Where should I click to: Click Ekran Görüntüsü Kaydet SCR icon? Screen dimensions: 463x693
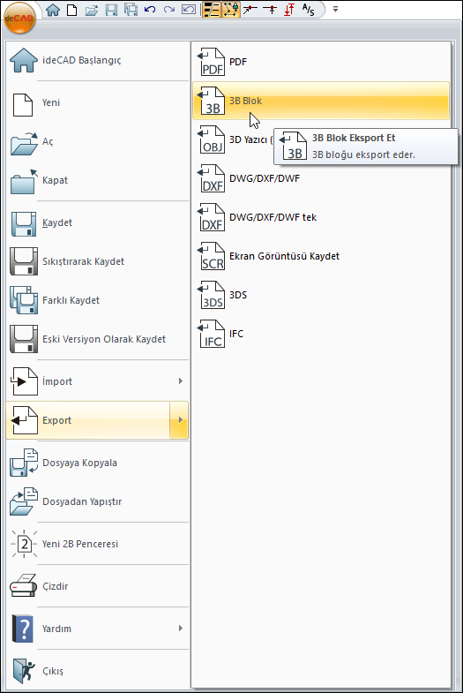211,256
